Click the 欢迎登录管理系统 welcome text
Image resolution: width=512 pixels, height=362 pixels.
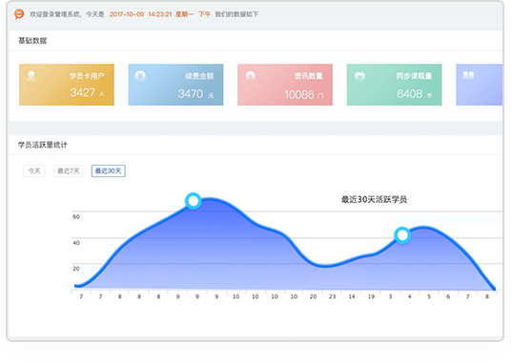[55, 14]
